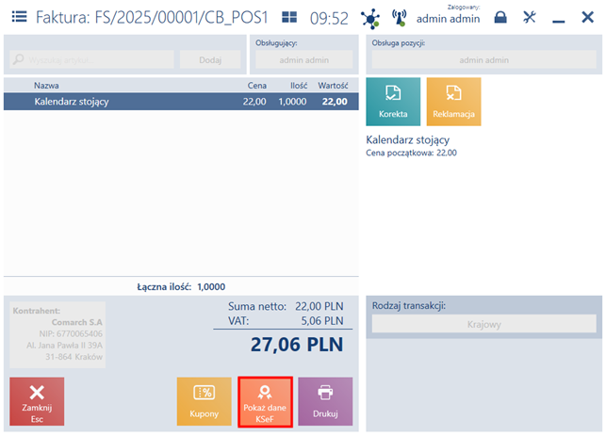Click the VAT 5,06 PLN value

tap(322, 320)
